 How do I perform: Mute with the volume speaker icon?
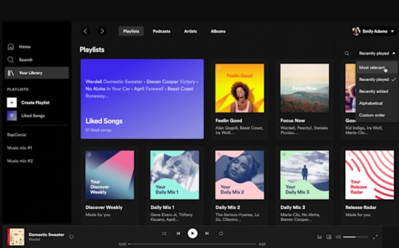[x=338, y=237]
